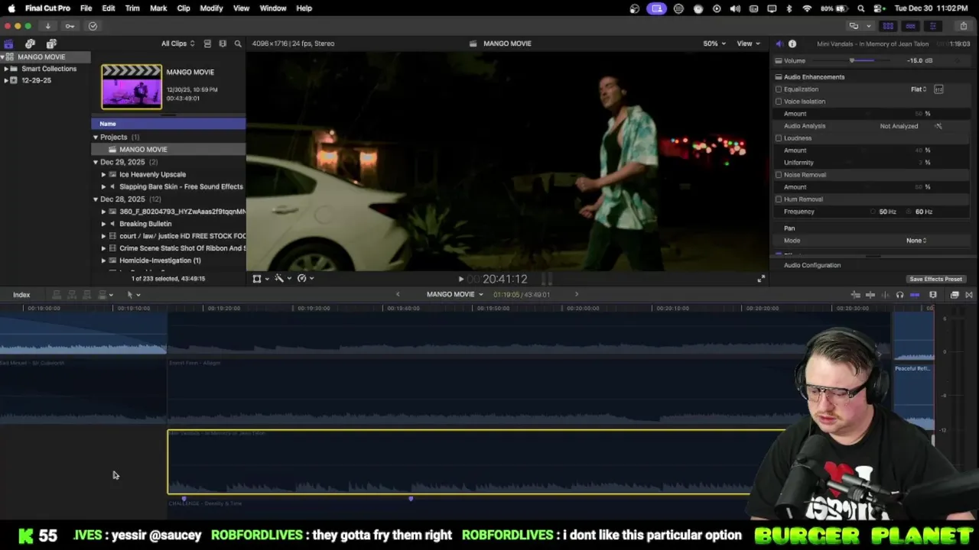Open the File menu

86,8
